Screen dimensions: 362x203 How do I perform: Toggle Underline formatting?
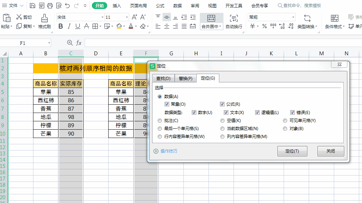click(78, 26)
